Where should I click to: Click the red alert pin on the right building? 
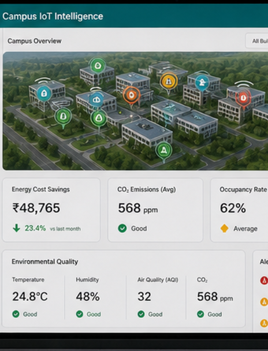point(243,98)
